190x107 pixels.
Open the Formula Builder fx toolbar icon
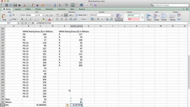point(72,5)
